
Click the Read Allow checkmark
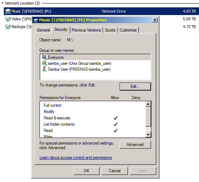click(x=115, y=131)
